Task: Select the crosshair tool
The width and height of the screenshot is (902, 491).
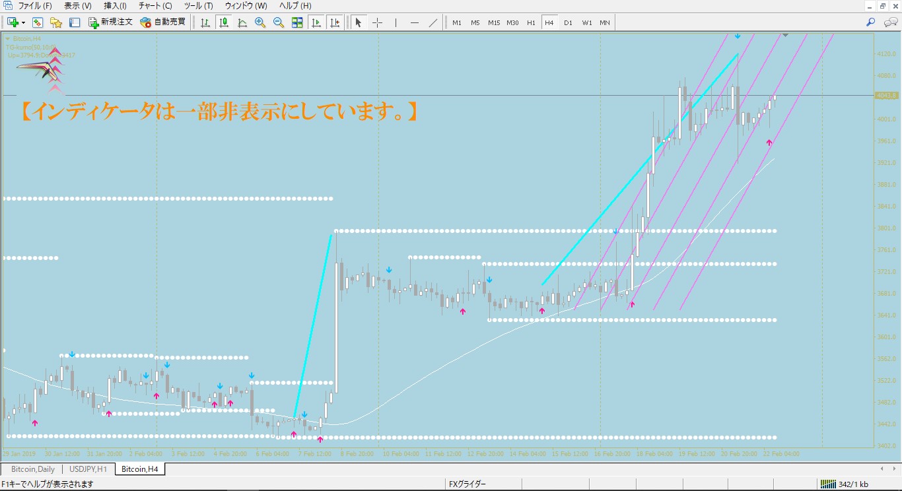Action: pos(377,22)
